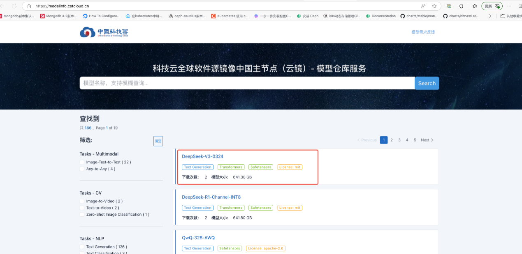This screenshot has width=522, height=254.
Task: Go to Next page in pagination
Action: (427, 140)
